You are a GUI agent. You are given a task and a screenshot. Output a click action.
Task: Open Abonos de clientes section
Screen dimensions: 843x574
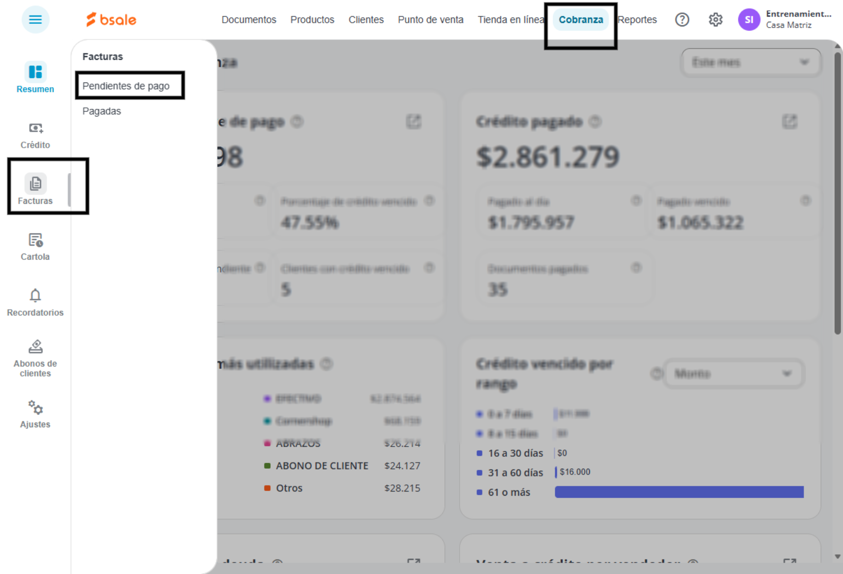click(35, 358)
